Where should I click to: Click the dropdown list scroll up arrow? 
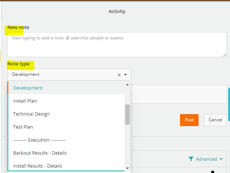[127, 85]
